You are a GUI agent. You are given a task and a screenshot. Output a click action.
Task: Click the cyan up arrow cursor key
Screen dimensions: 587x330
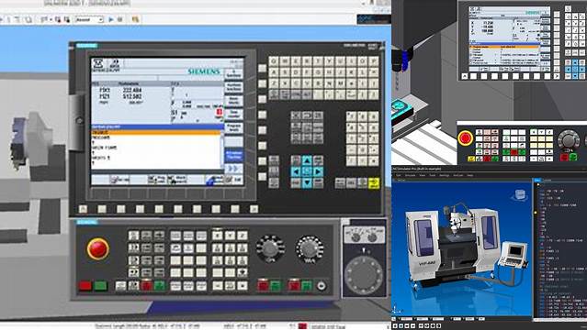pos(307,161)
